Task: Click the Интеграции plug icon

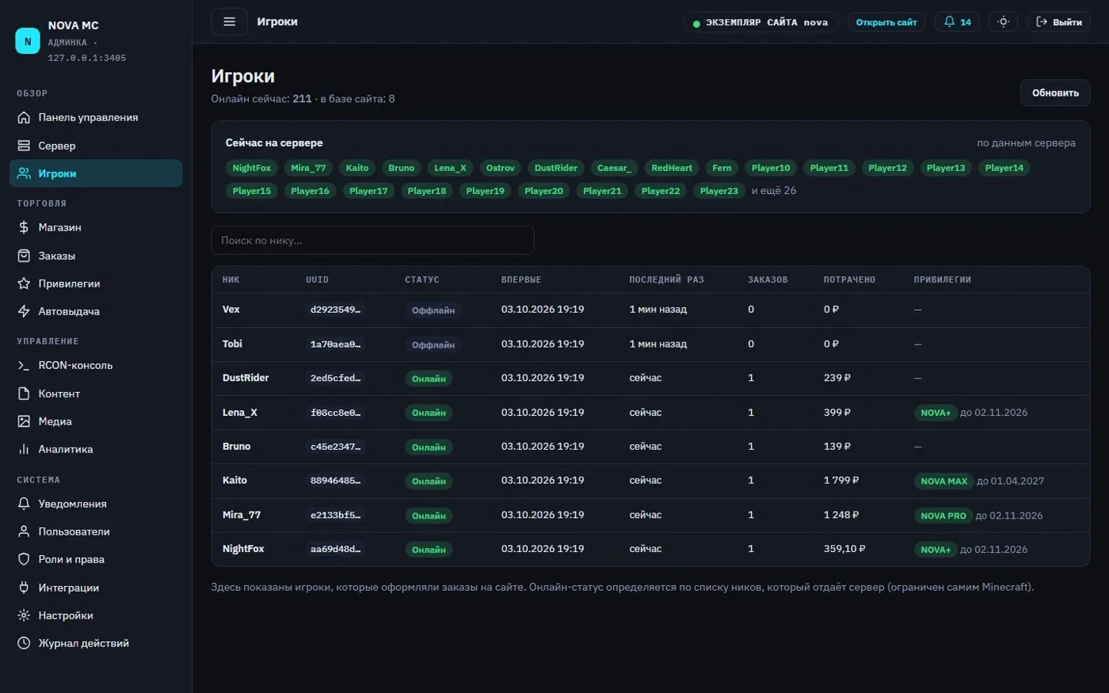Action: click(24, 588)
